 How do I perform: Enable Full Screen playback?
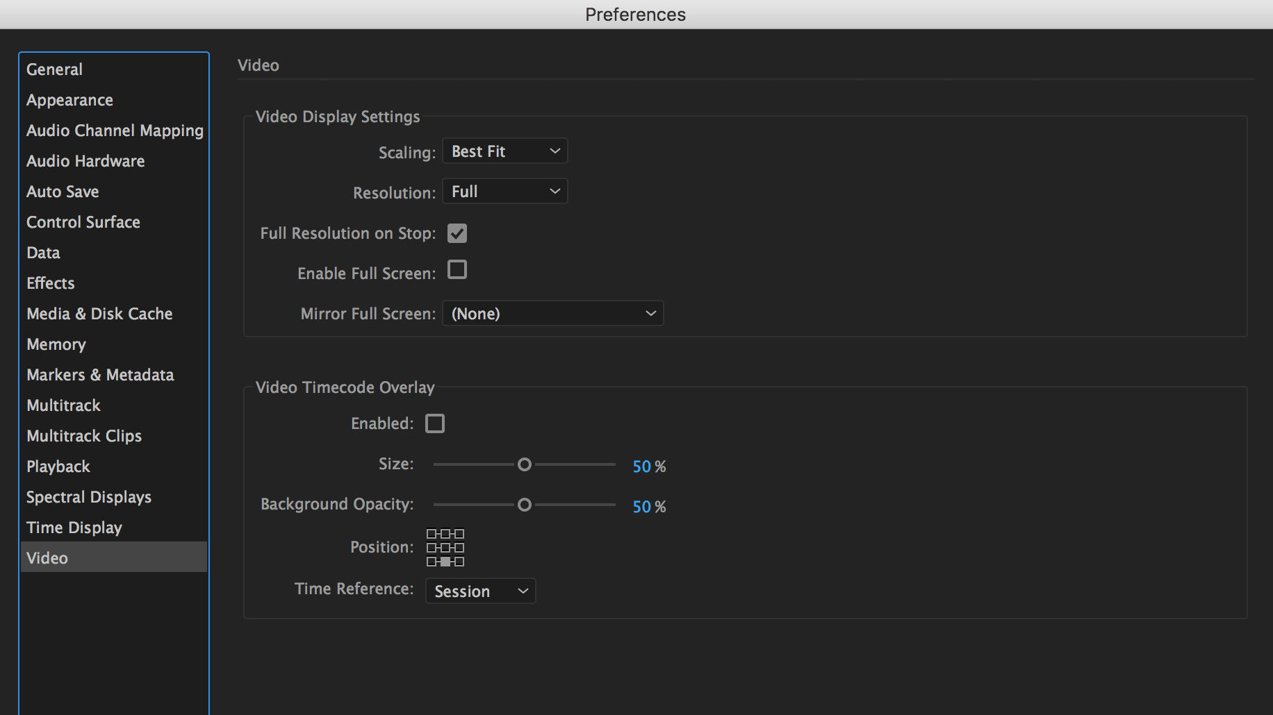click(x=457, y=269)
